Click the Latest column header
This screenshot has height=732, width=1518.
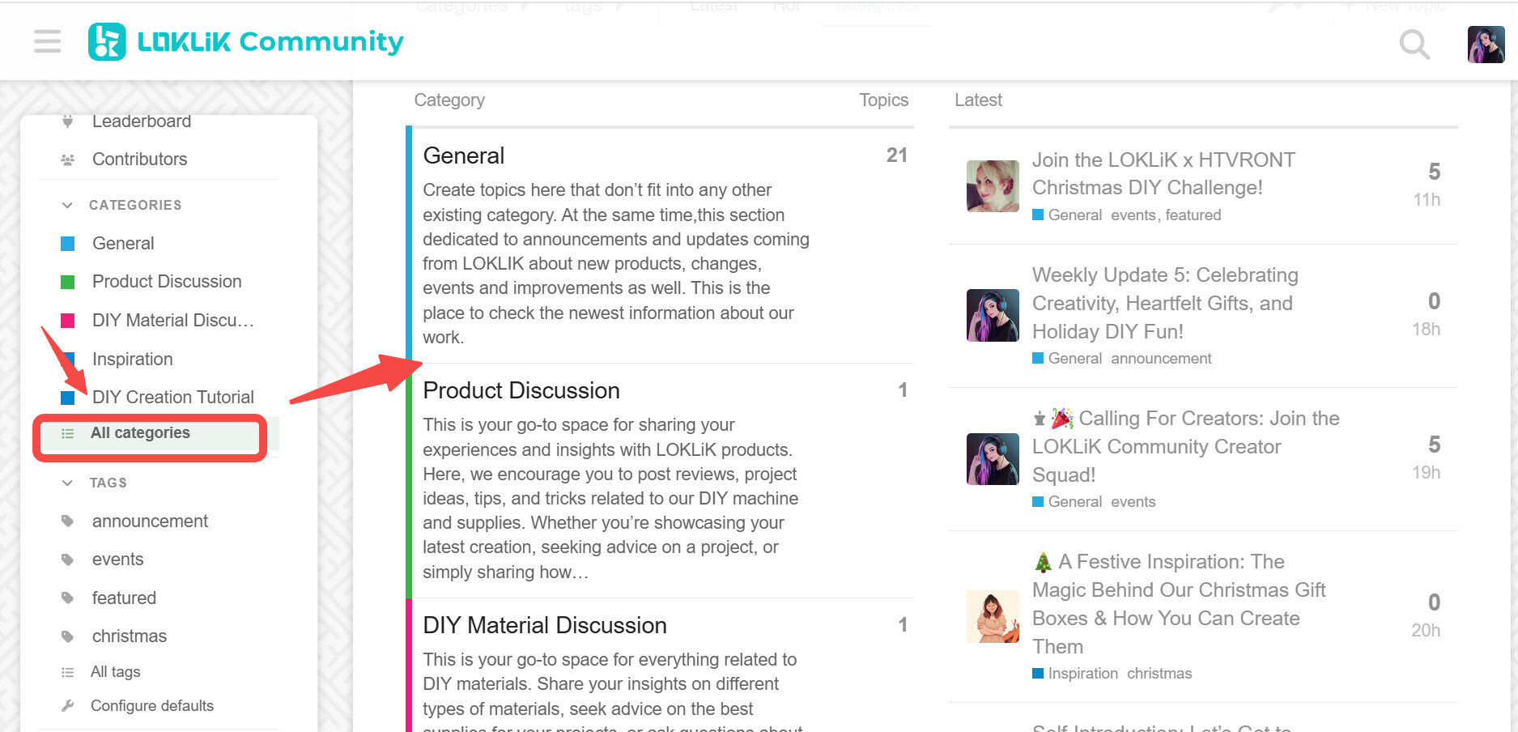(978, 100)
